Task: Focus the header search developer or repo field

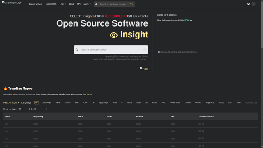Action: point(114,4)
